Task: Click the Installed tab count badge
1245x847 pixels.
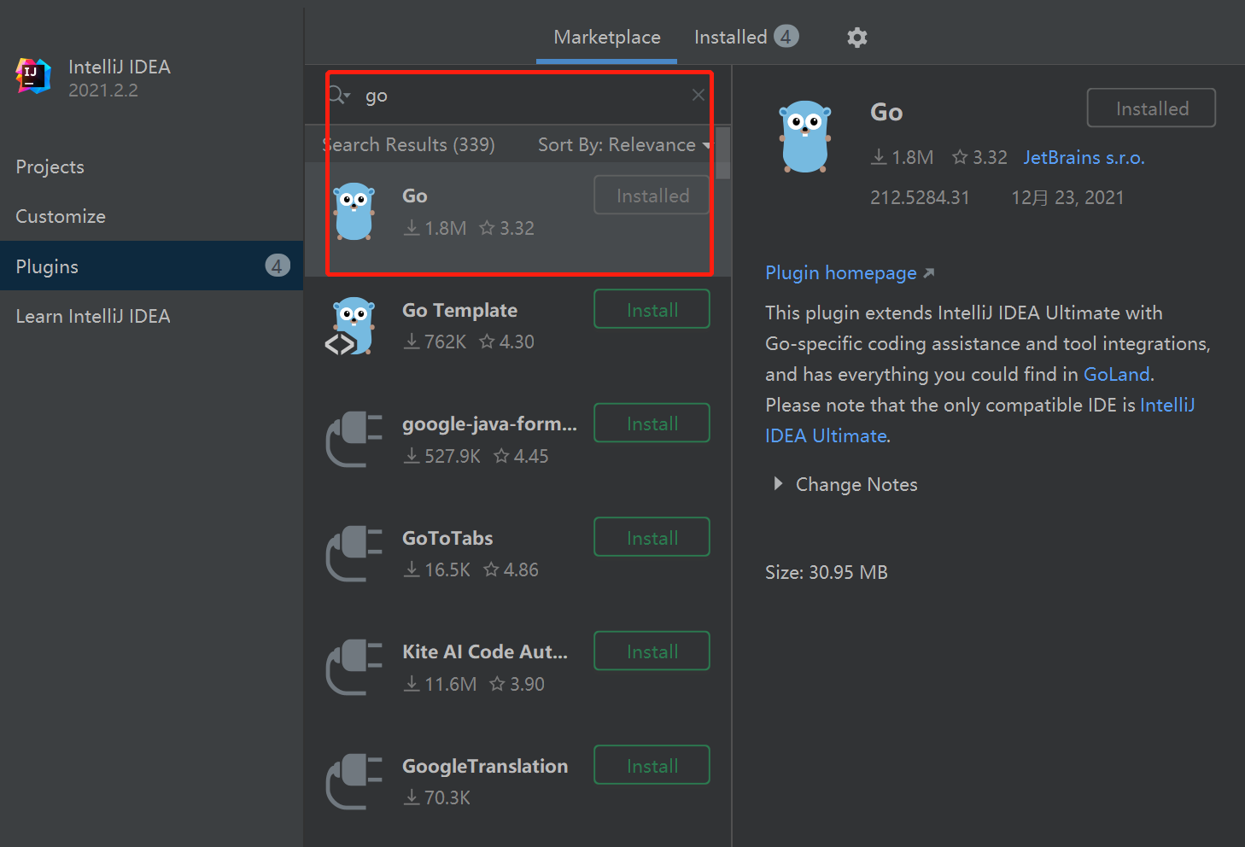Action: tap(786, 37)
